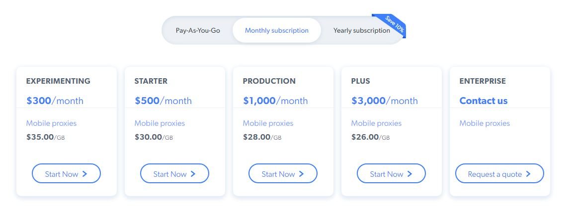Click Start Now under Plus plan

tap(391, 174)
